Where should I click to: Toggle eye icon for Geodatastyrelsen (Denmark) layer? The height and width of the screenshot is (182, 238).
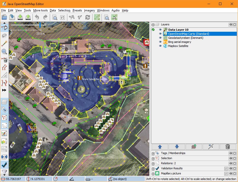(x=160, y=38)
